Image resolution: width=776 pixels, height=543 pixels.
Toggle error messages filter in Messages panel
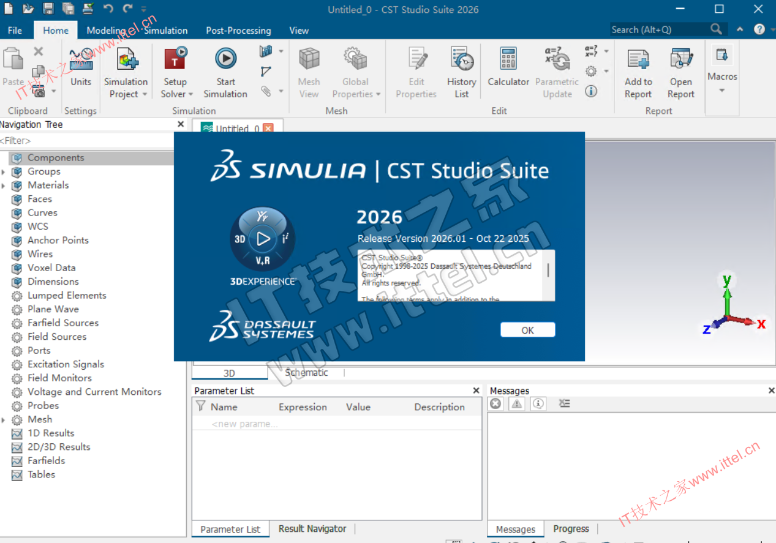point(496,403)
